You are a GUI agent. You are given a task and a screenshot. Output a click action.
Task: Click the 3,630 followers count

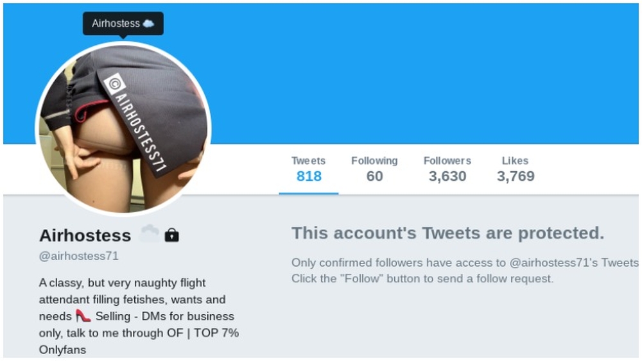tap(447, 176)
